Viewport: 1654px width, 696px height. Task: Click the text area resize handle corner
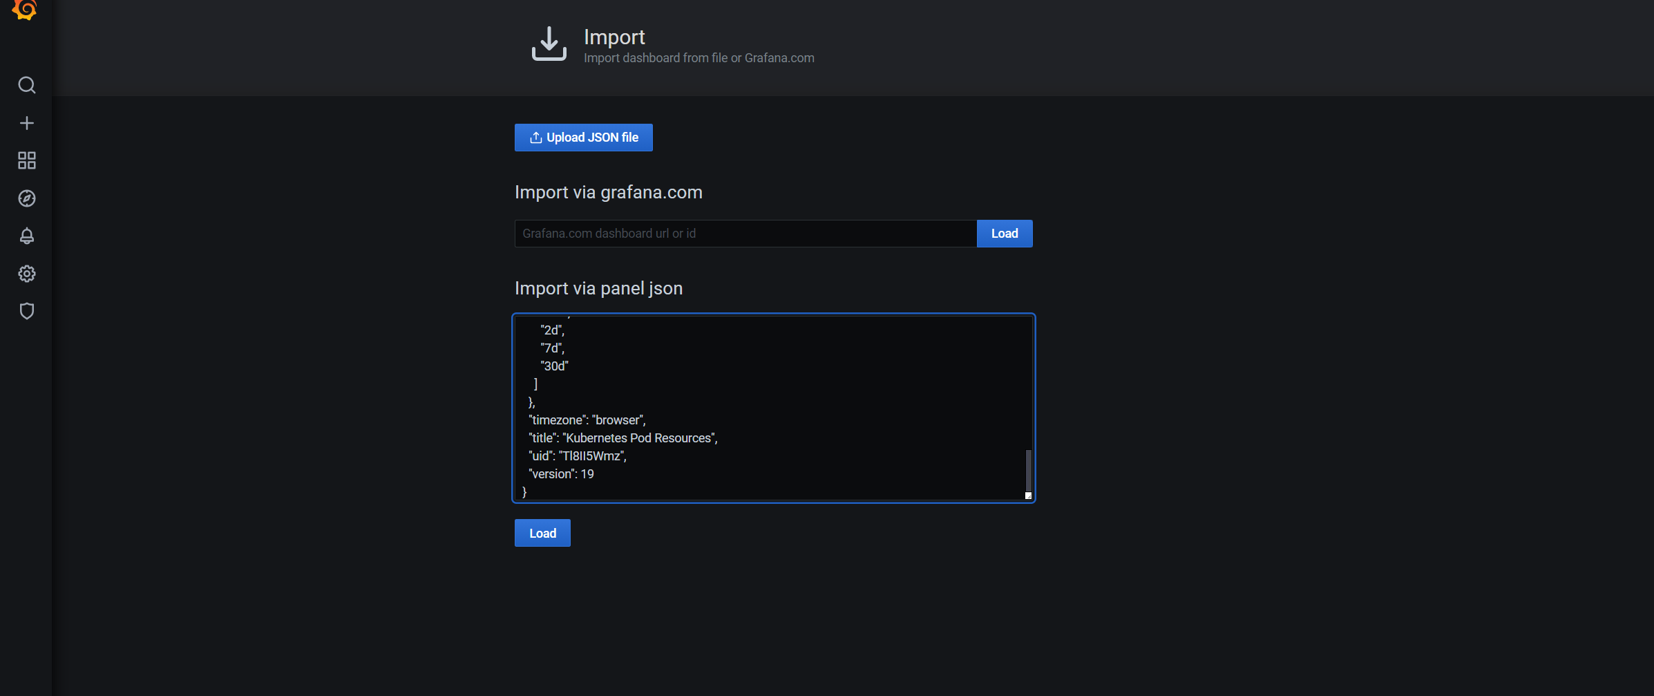[1028, 496]
